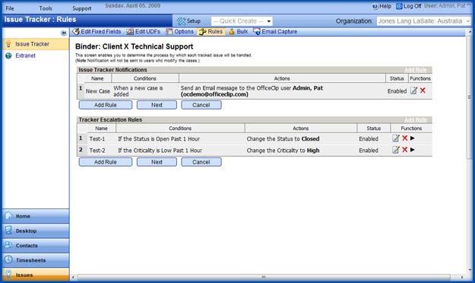Run the Test-2 escalation rule arrow
The width and height of the screenshot is (475, 283).
point(412,150)
